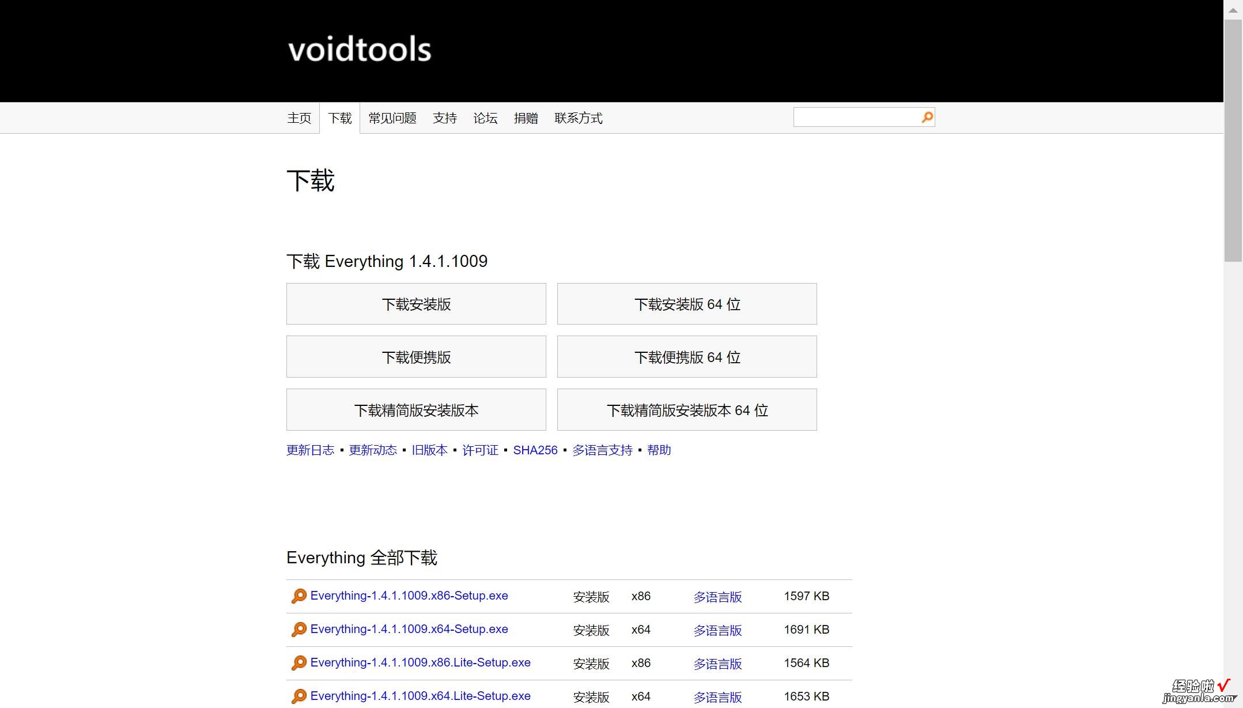Download Everything-1.4.1.1009.x86.Lite-Setup.exe

pos(420,662)
